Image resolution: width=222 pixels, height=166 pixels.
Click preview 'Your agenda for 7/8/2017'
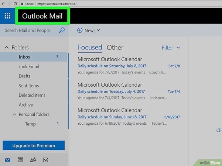(x=98, y=72)
